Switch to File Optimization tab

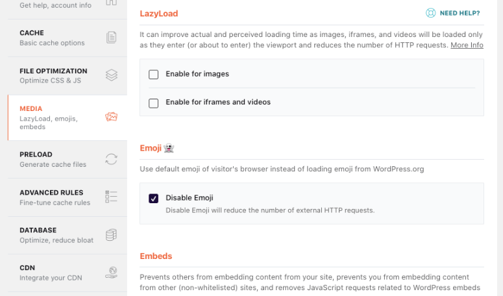click(x=53, y=75)
